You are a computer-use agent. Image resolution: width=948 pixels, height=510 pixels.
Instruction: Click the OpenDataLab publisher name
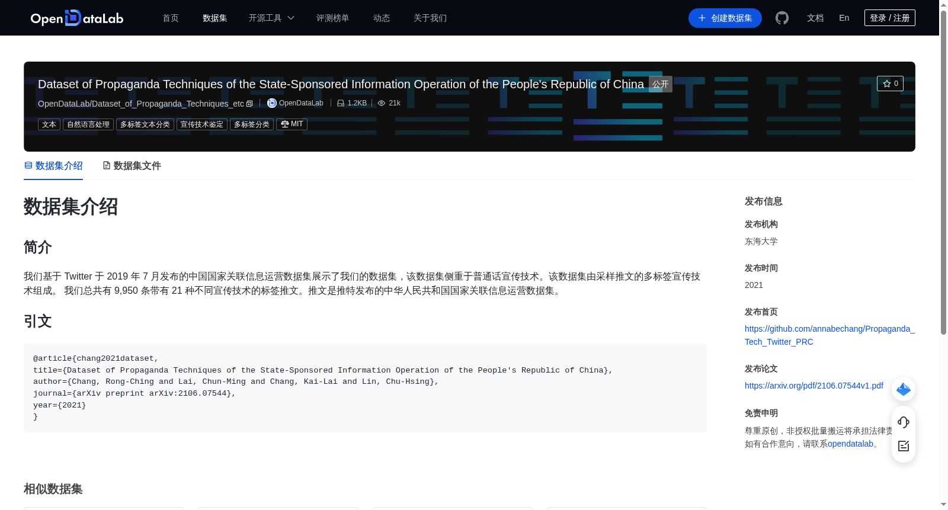tap(301, 103)
